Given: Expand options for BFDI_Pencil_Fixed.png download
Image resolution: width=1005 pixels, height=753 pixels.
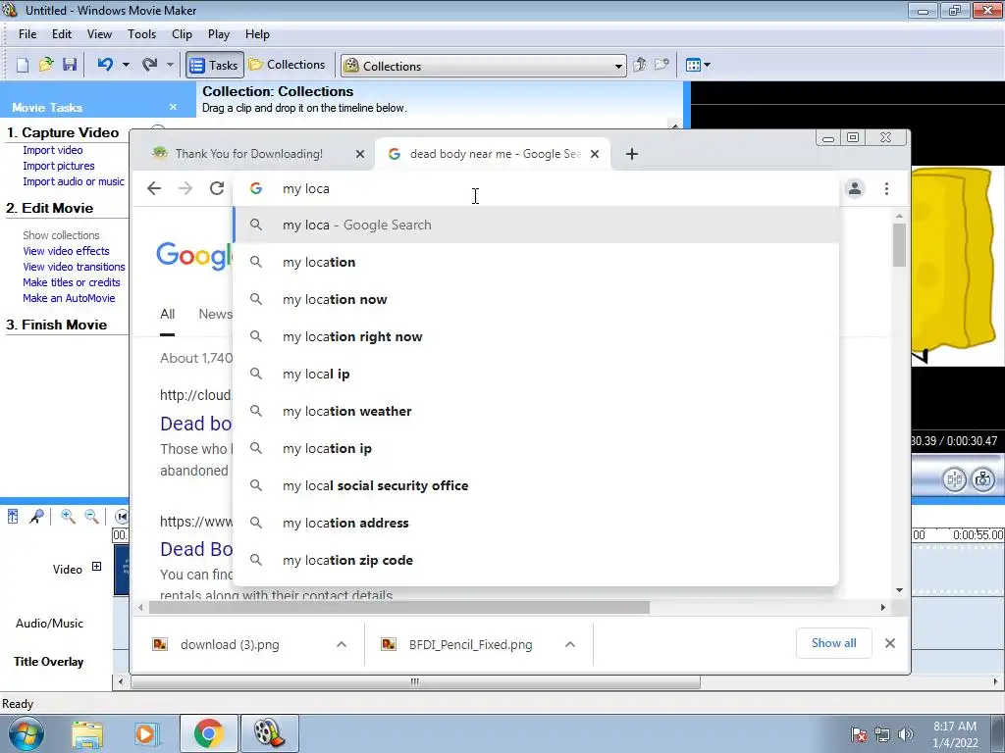Looking at the screenshot, I should (570, 645).
